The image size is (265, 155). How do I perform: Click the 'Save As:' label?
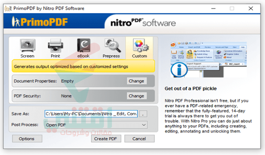point(20,114)
